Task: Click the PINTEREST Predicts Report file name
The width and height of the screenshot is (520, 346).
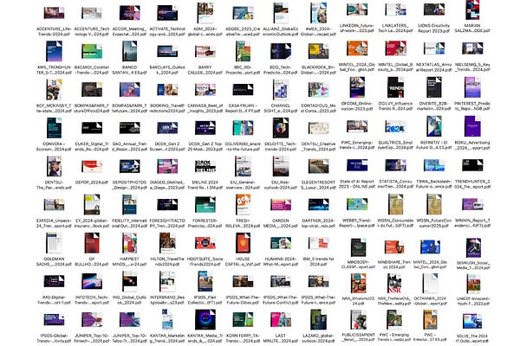Action: (472, 106)
